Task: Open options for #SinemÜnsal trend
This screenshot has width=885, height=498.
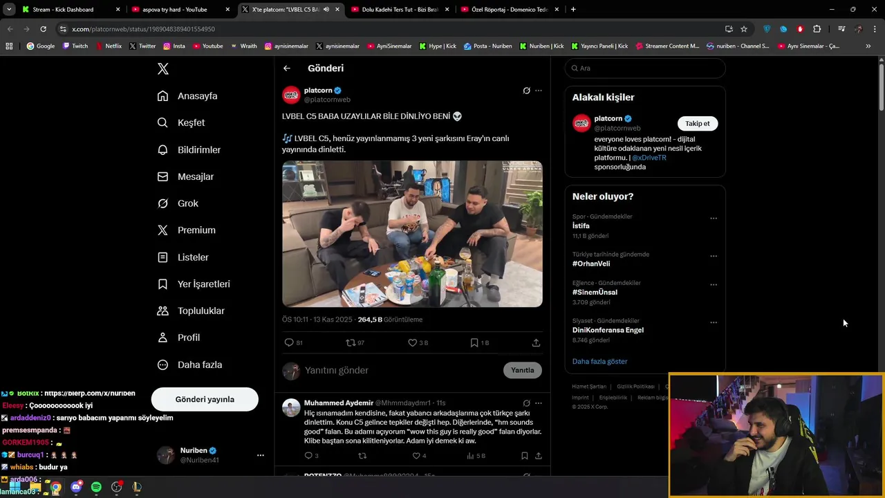Action: point(714,284)
